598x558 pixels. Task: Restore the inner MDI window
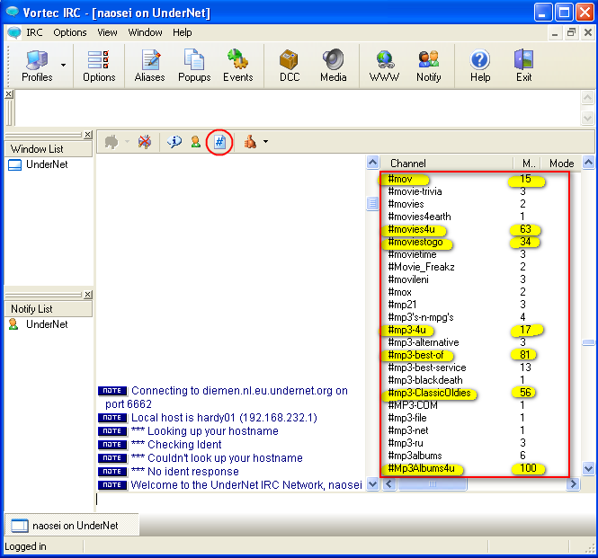571,32
